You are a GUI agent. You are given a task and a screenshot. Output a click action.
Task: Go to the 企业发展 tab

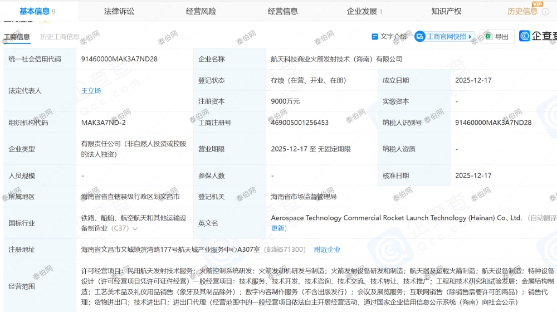click(x=362, y=11)
